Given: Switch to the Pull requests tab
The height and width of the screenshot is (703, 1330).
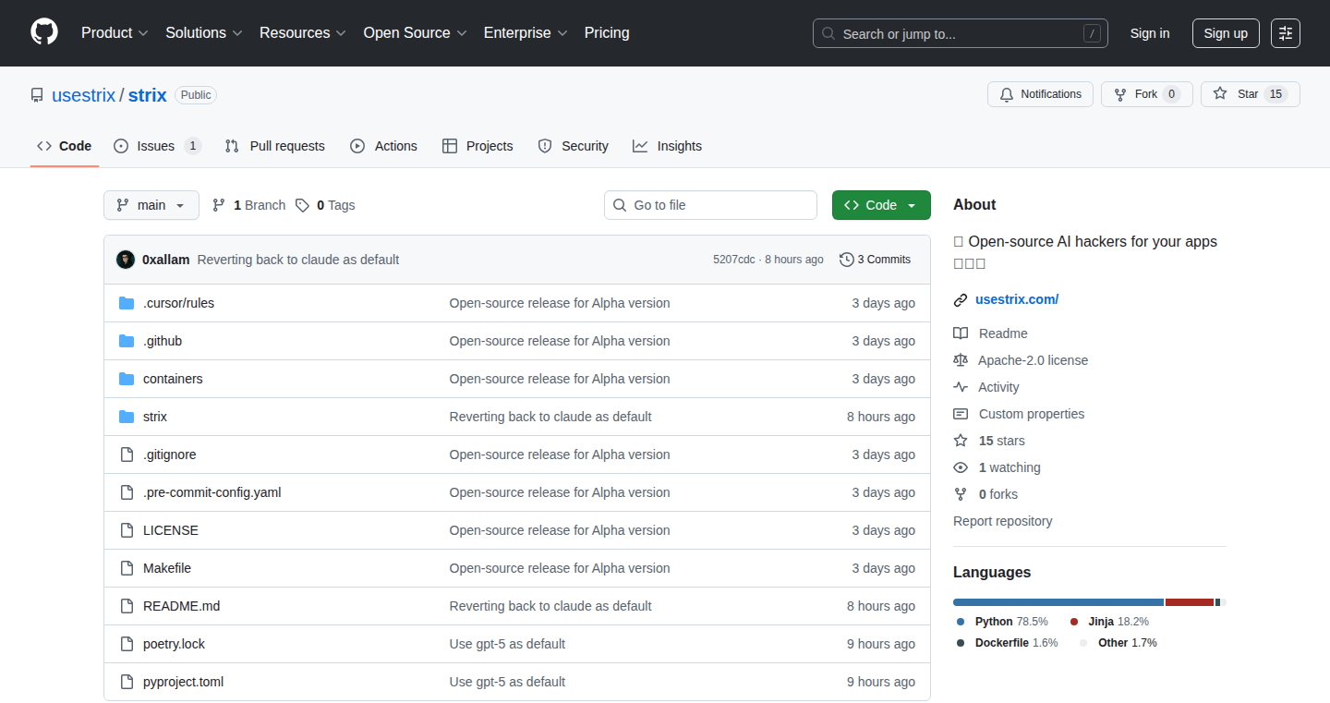Looking at the screenshot, I should (275, 146).
